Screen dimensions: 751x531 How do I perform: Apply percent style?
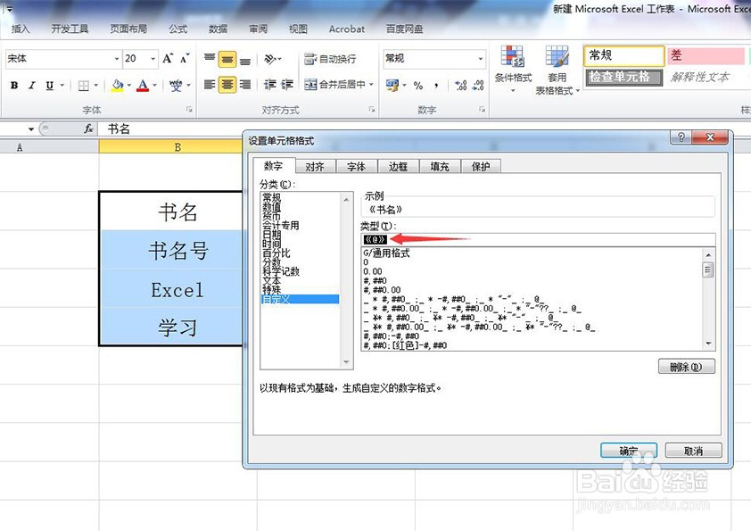[418, 86]
